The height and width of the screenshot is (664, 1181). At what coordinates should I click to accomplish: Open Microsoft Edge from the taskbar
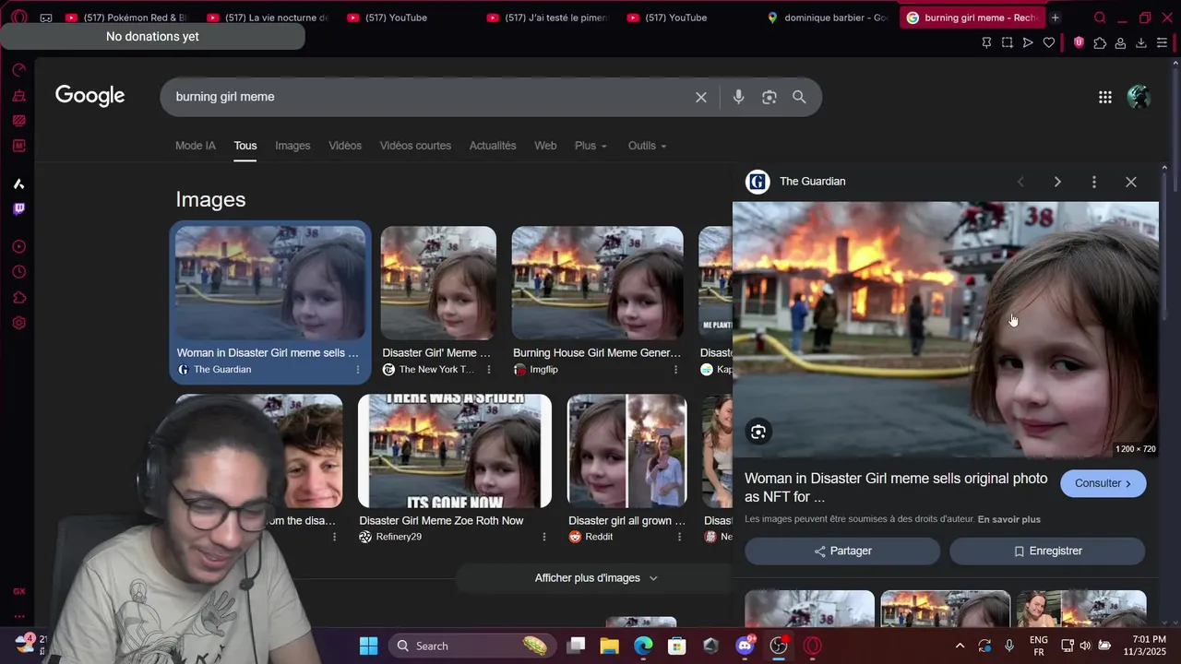tap(643, 646)
